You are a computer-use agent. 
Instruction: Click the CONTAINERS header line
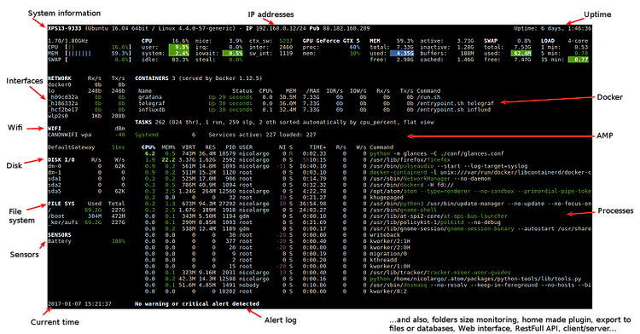(198, 78)
